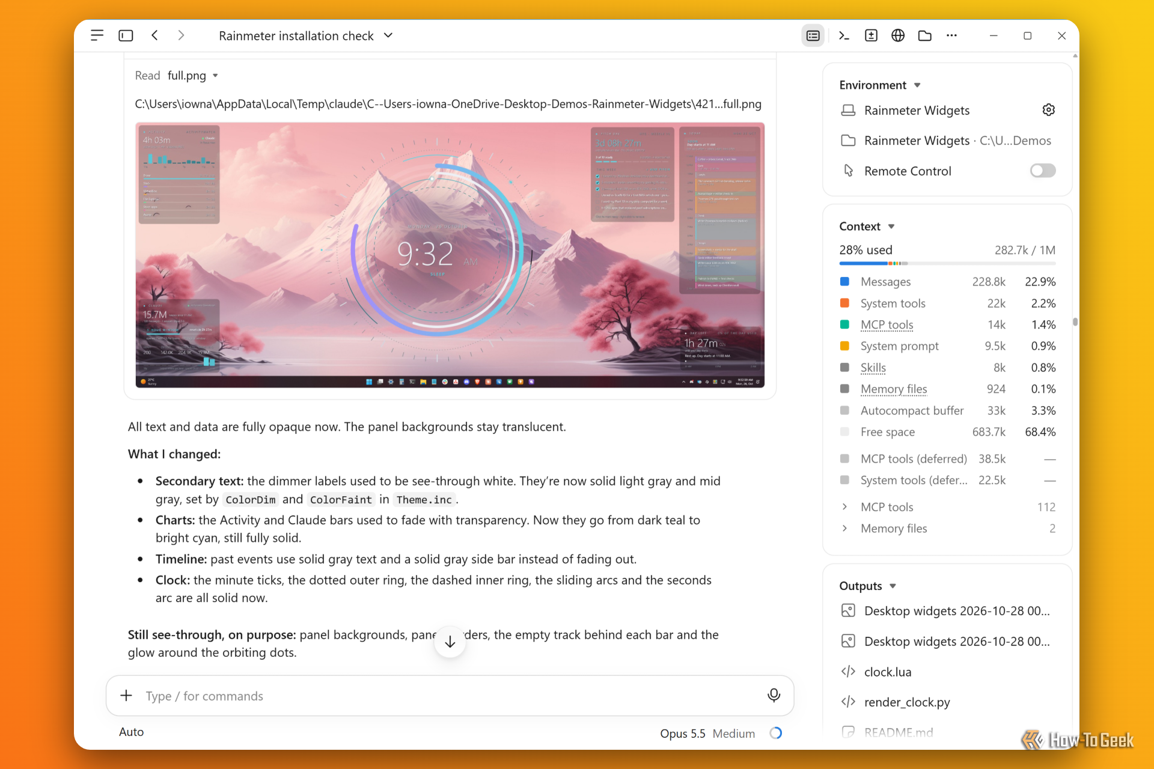Click the context usage progress bar
Screen dimensions: 1154x769
(947, 264)
